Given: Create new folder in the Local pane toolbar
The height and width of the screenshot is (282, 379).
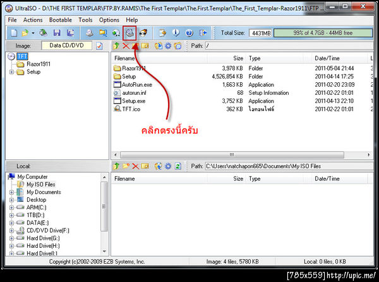Looking at the screenshot, I should pyautogui.click(x=126, y=166).
